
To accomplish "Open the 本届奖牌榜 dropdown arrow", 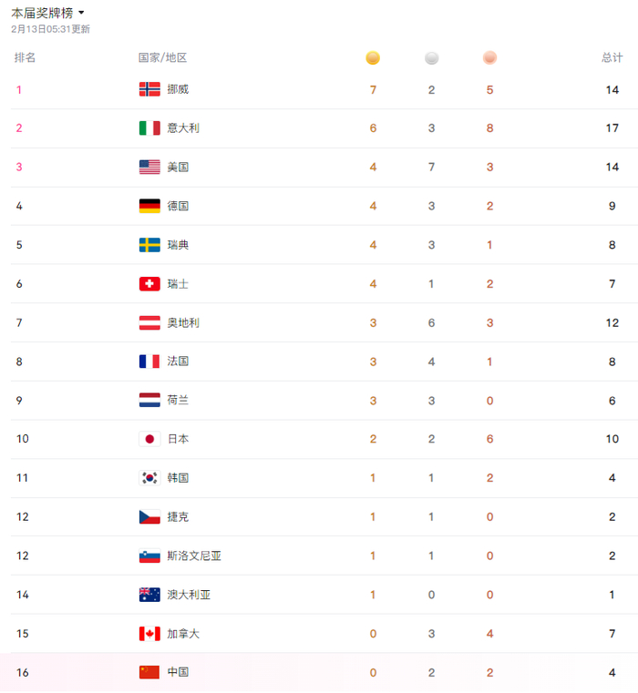I will (82, 13).
